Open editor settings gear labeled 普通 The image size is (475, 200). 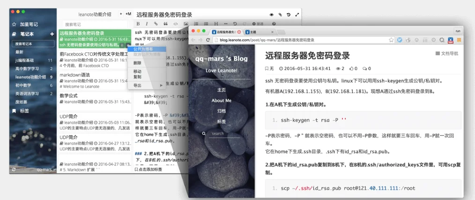(x=258, y=23)
